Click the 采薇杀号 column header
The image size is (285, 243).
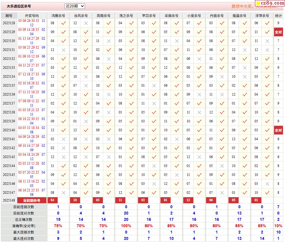(171, 16)
